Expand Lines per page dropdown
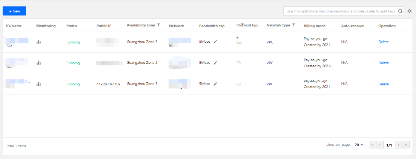Screen dimensions: 416x159 click(359, 145)
